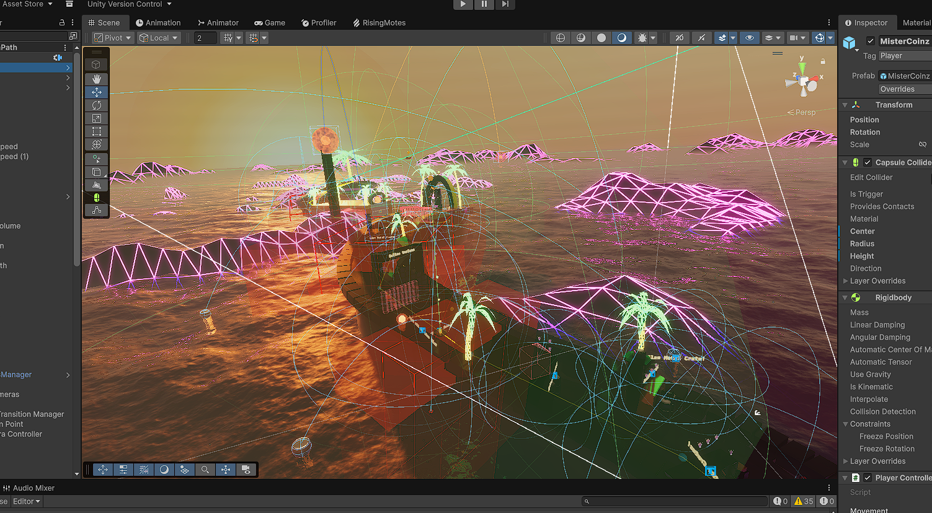Collapse the Rigidbody component section
Viewport: 932px width, 513px height.
845,297
